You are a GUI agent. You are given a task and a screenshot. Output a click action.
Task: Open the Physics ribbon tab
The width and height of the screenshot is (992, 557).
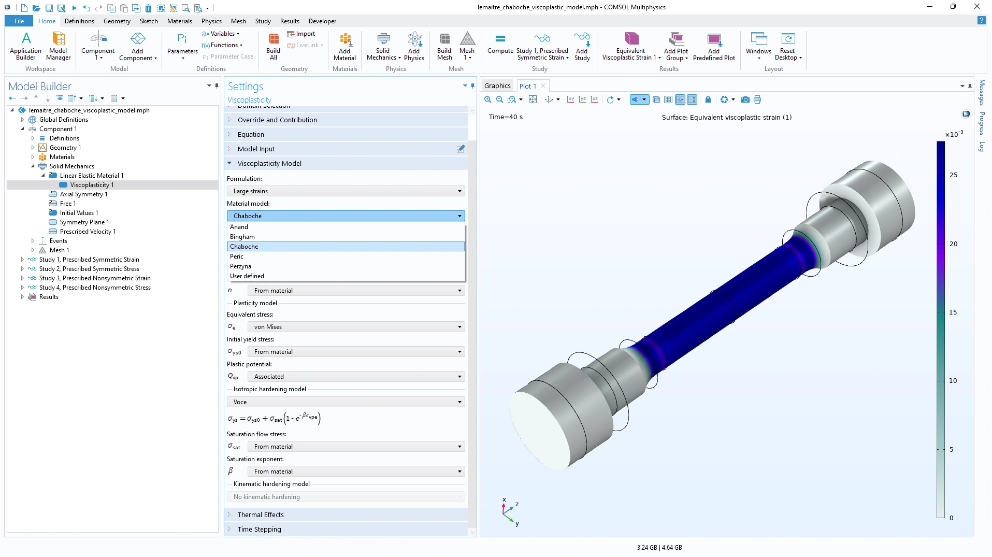pos(211,21)
